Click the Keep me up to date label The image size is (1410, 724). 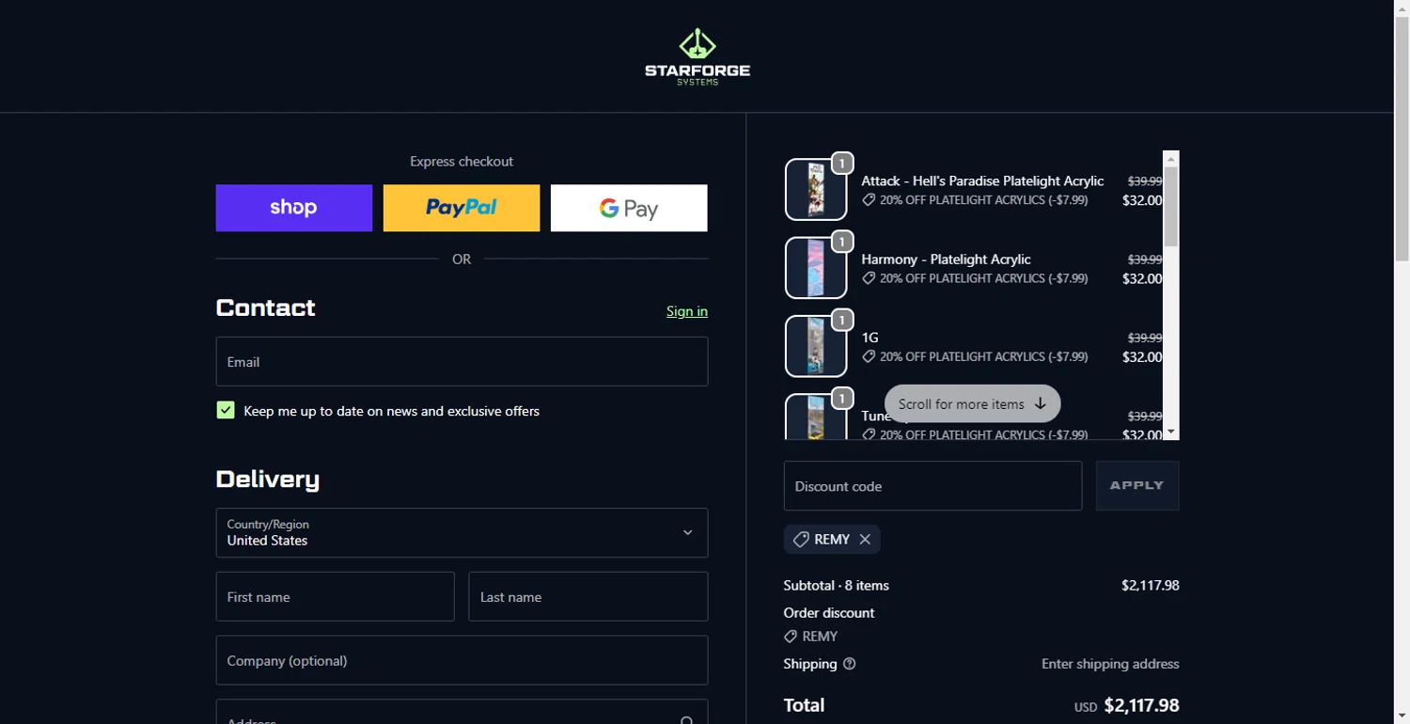click(392, 411)
